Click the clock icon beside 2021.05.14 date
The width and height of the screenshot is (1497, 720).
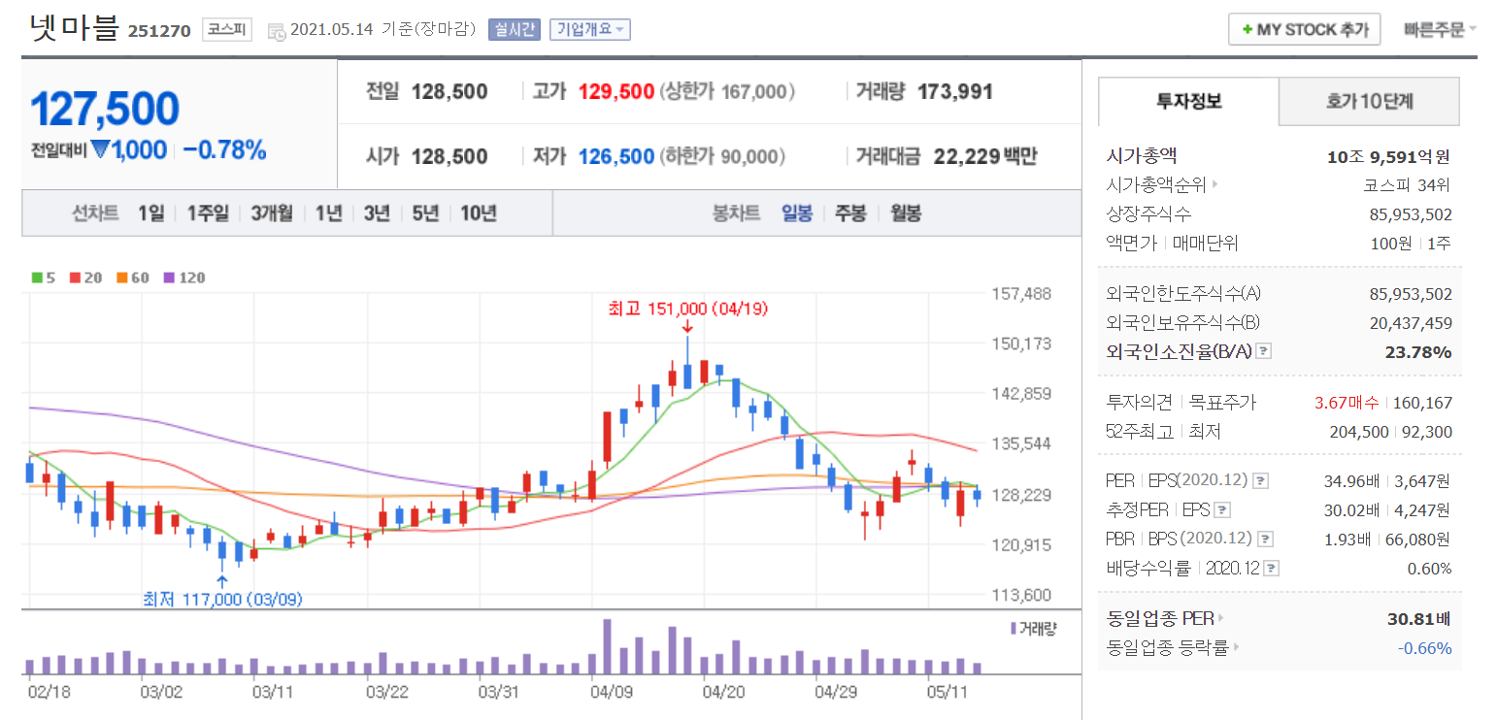(276, 31)
